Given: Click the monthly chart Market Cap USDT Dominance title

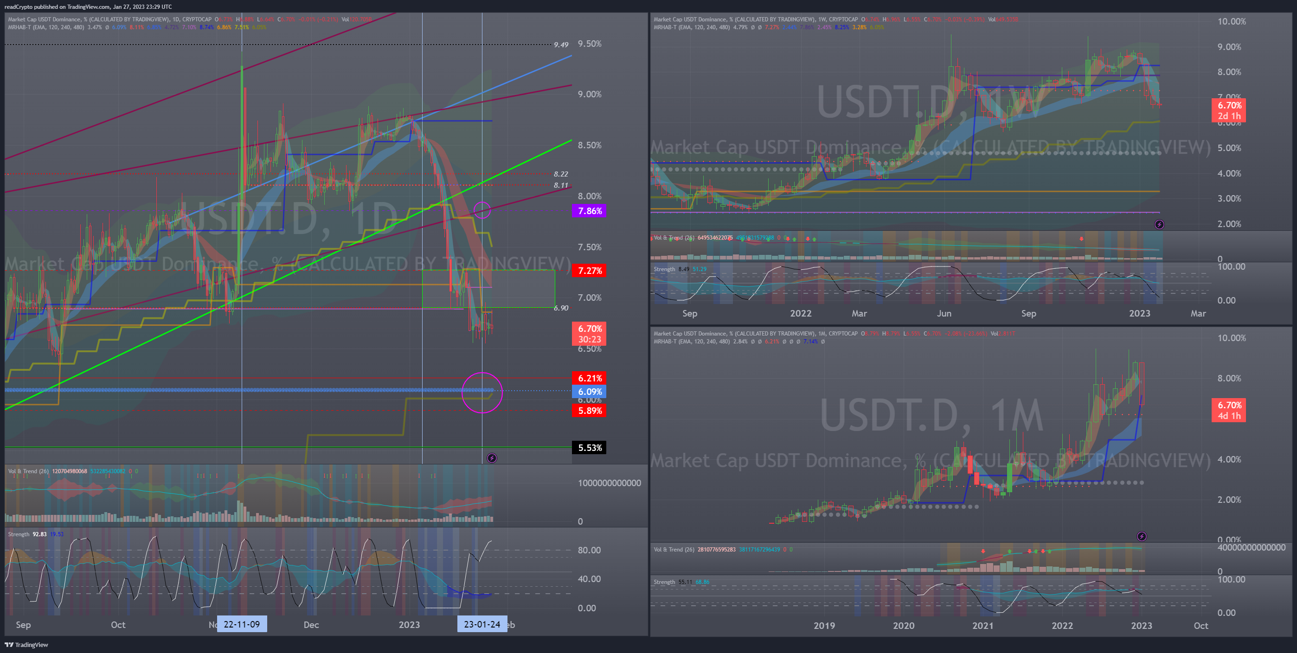Looking at the screenshot, I should tap(755, 334).
